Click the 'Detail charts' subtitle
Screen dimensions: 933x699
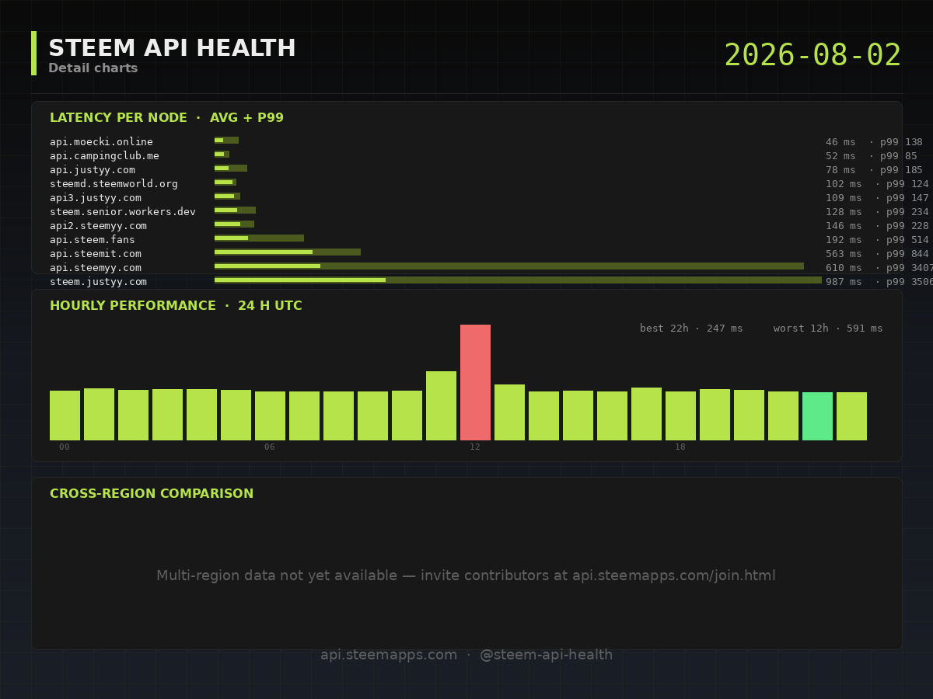93,68
